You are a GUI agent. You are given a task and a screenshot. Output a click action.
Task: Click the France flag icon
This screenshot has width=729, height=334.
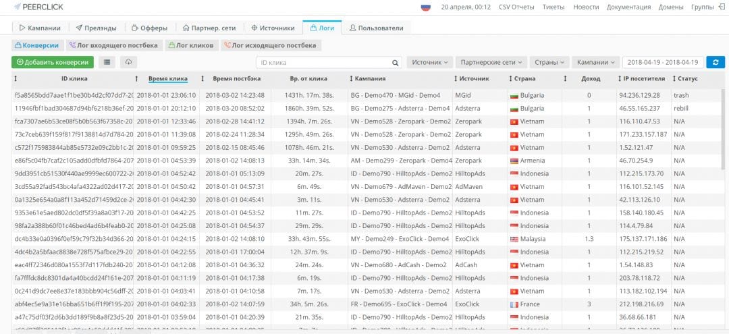pos(514,304)
